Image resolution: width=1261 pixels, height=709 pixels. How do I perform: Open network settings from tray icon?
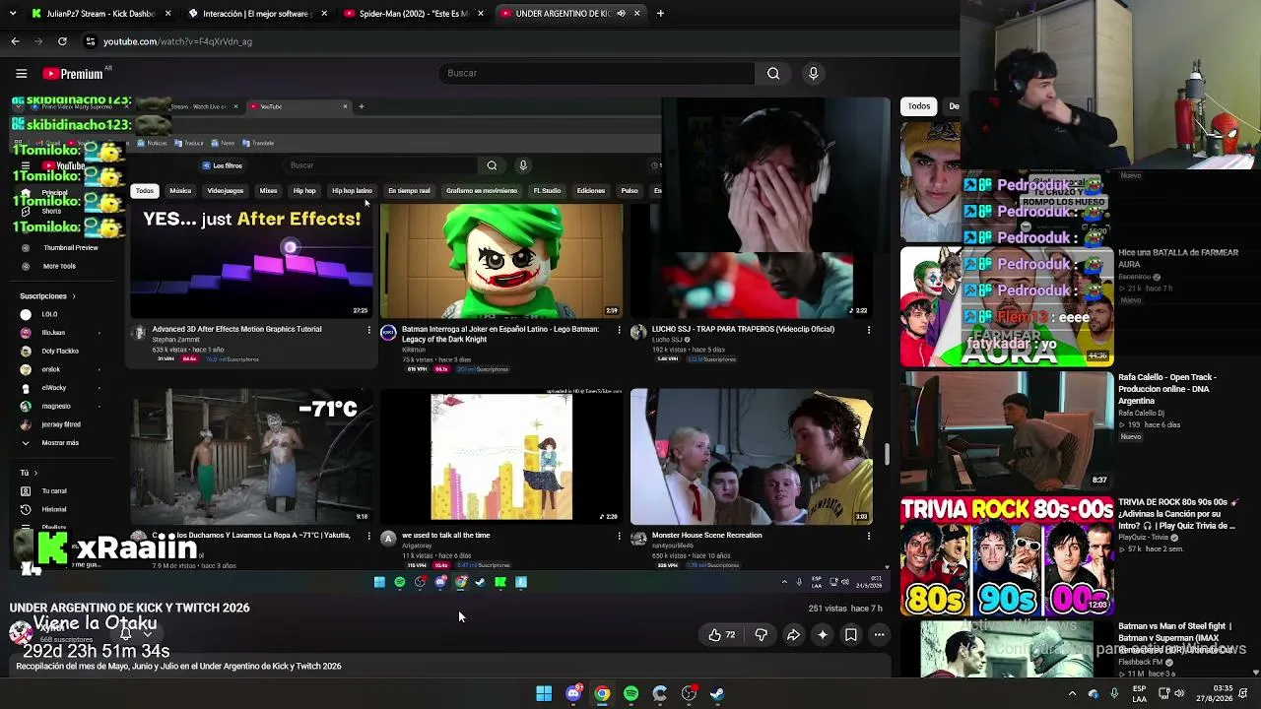pyautogui.click(x=1162, y=693)
